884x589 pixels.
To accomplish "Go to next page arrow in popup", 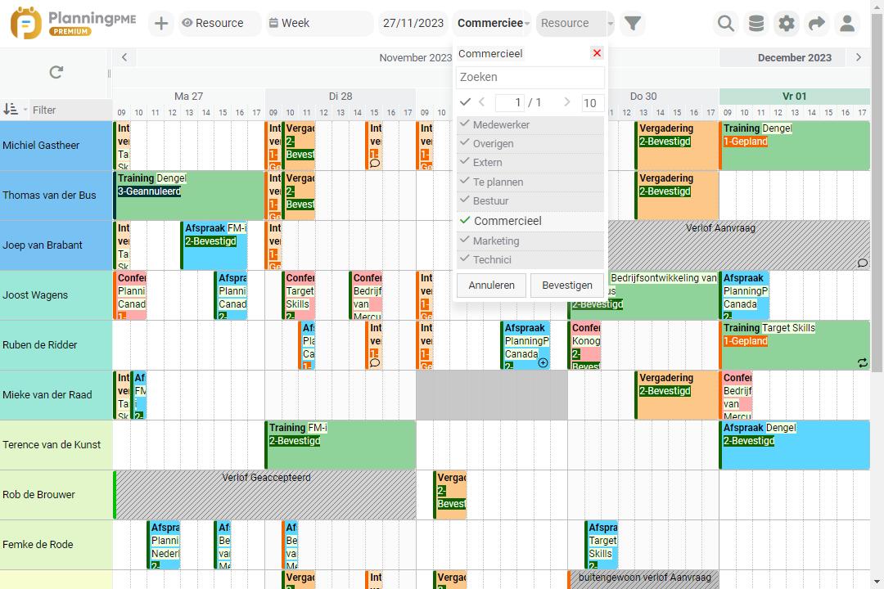I will pyautogui.click(x=566, y=102).
